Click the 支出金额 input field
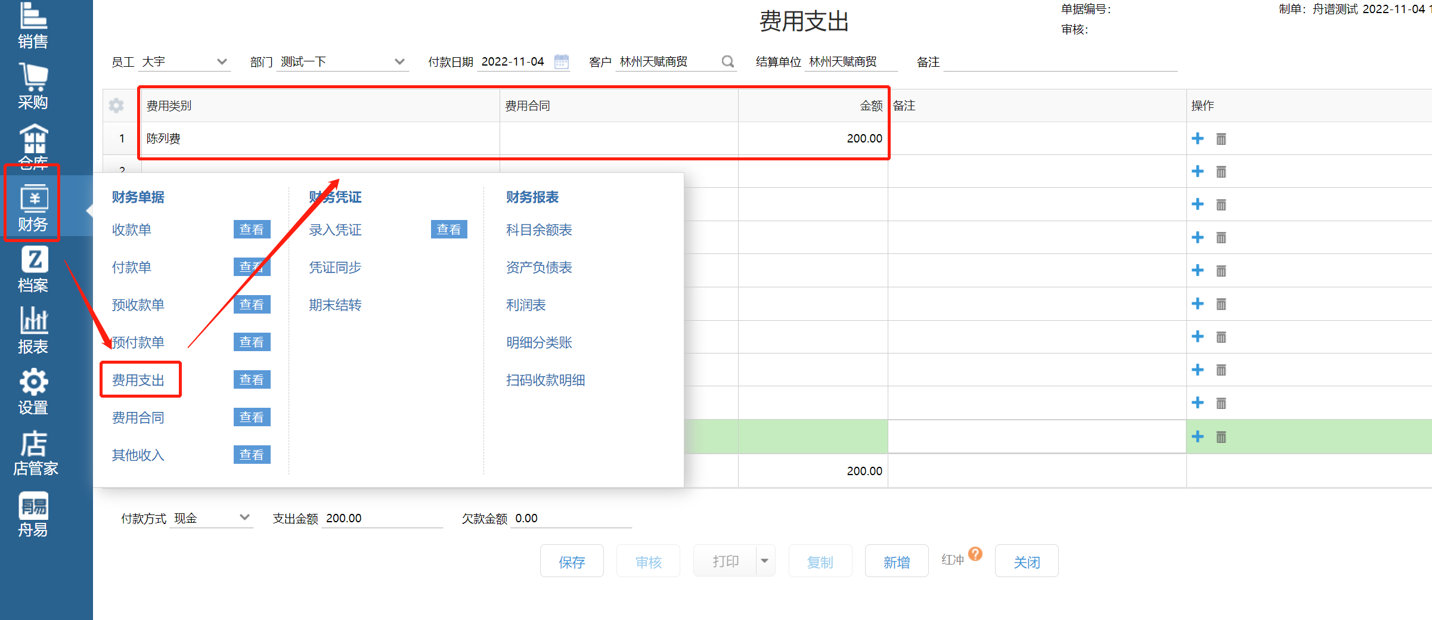 pos(382,518)
